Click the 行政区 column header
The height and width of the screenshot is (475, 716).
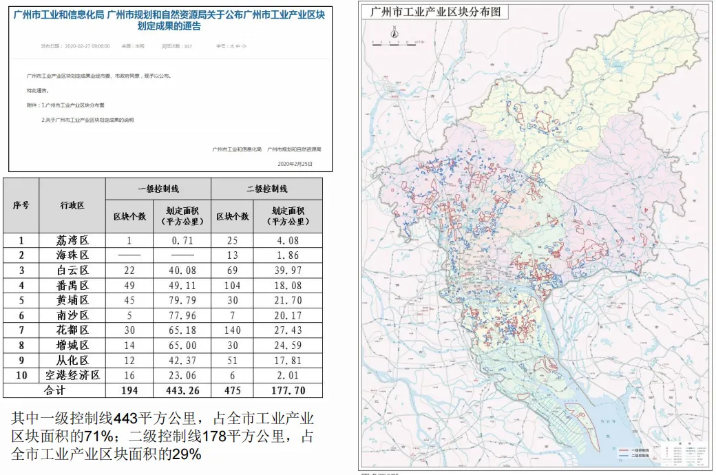[x=72, y=206]
